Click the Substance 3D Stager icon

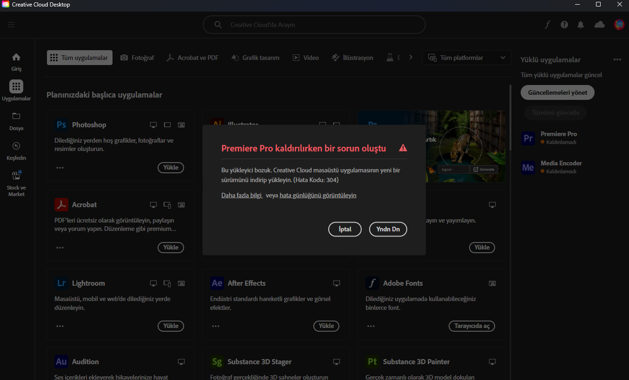pyautogui.click(x=217, y=361)
